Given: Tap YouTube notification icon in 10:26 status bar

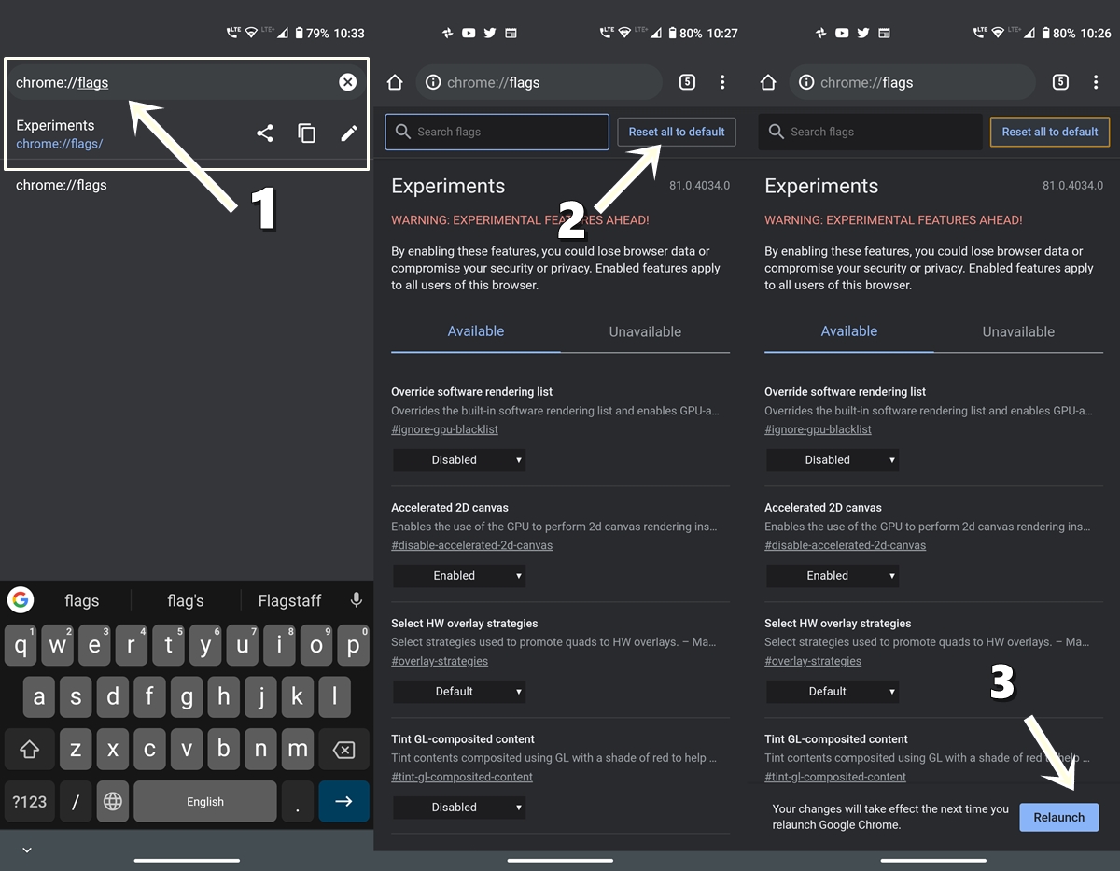Looking at the screenshot, I should point(842,33).
